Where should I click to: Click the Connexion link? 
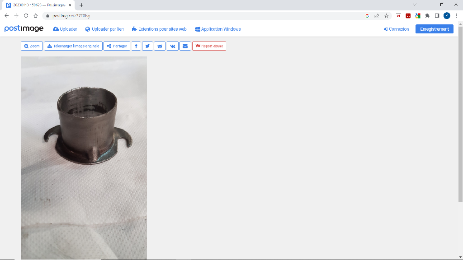pos(396,29)
